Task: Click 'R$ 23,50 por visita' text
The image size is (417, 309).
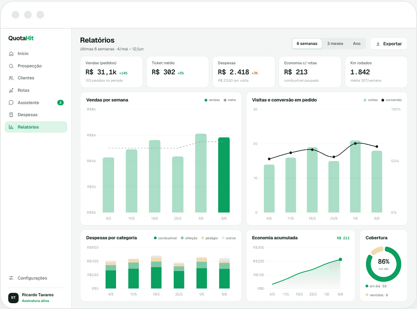Action: point(233,81)
